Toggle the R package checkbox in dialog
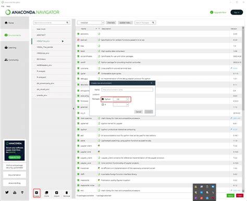 pos(103,105)
